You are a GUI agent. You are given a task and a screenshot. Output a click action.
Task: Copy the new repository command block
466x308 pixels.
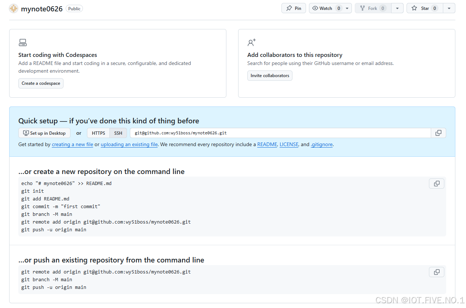(x=436, y=183)
